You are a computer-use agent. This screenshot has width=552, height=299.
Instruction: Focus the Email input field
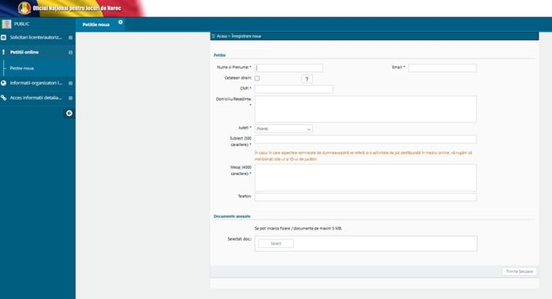pos(442,68)
